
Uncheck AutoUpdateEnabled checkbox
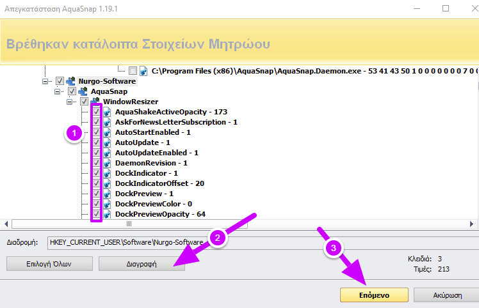pyautogui.click(x=96, y=153)
